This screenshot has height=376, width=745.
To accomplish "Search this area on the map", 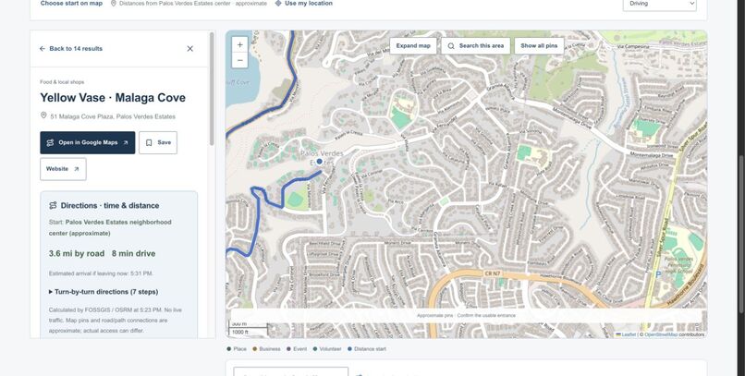I will click(476, 46).
